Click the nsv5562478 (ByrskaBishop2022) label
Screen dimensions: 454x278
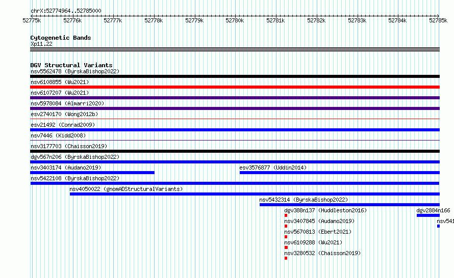click(75, 71)
